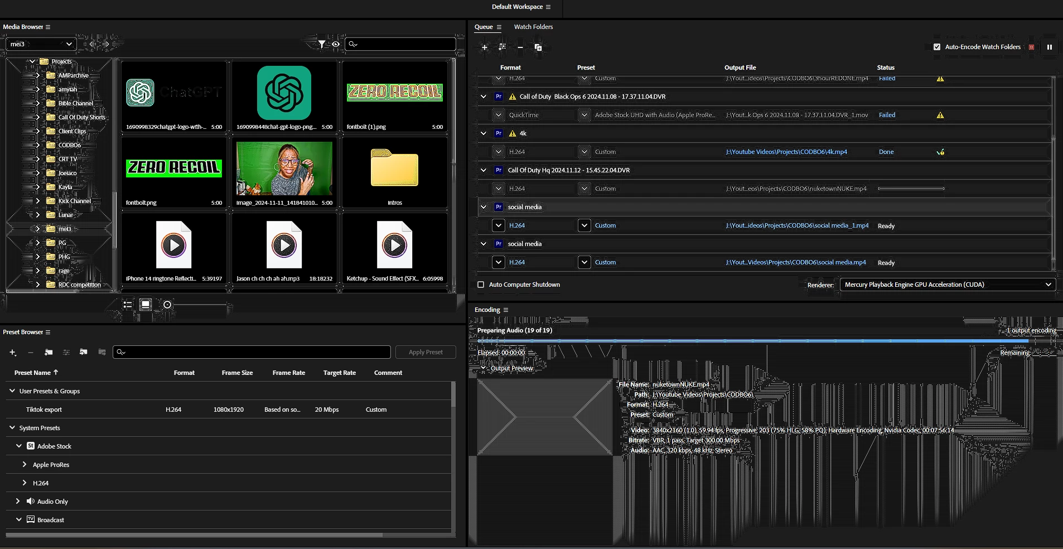Go back with Media Browser left arrow
Screen dimensions: 1063x549
point(92,44)
